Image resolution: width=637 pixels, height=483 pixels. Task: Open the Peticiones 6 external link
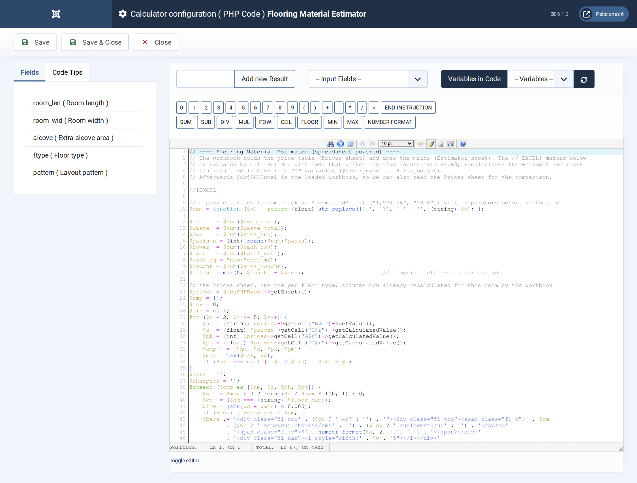(604, 14)
